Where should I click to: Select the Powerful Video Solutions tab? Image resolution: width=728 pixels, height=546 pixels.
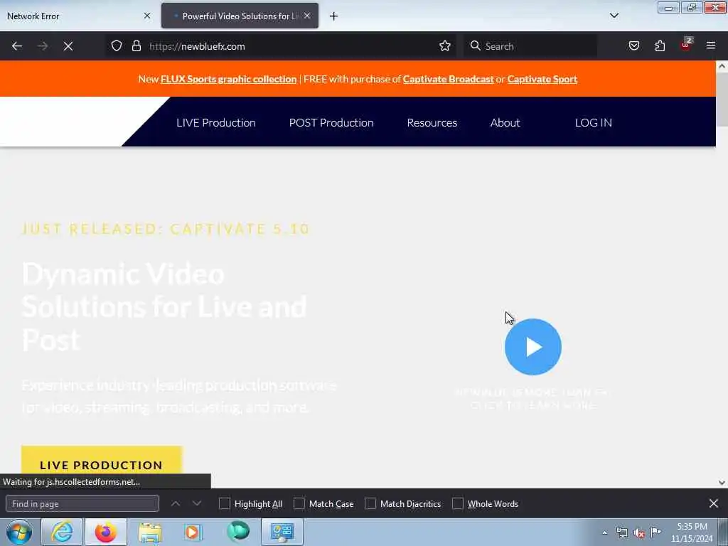(240, 16)
